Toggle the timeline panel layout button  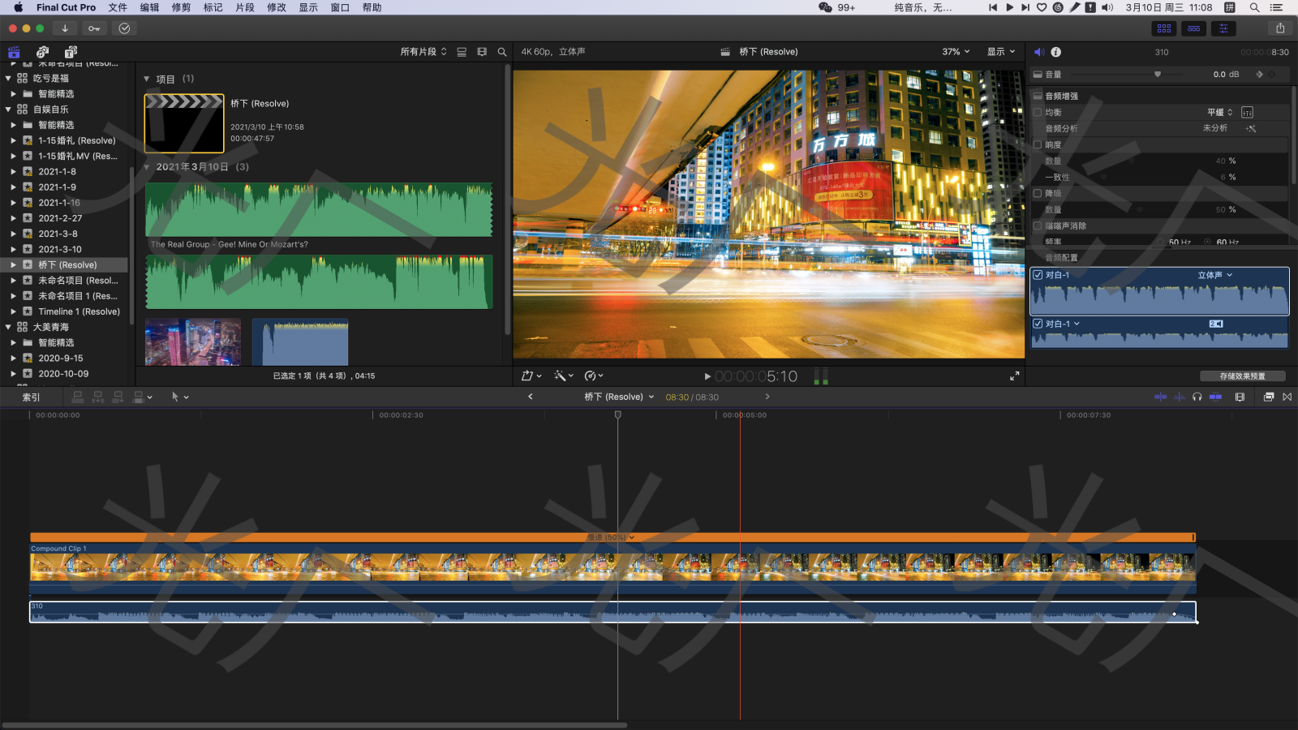point(1194,28)
